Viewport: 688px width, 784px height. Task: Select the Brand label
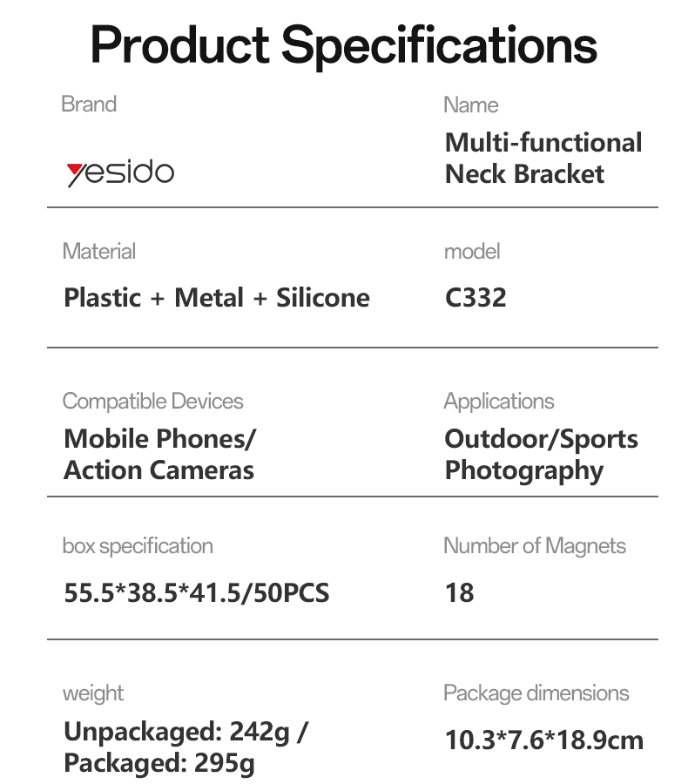[x=89, y=105]
